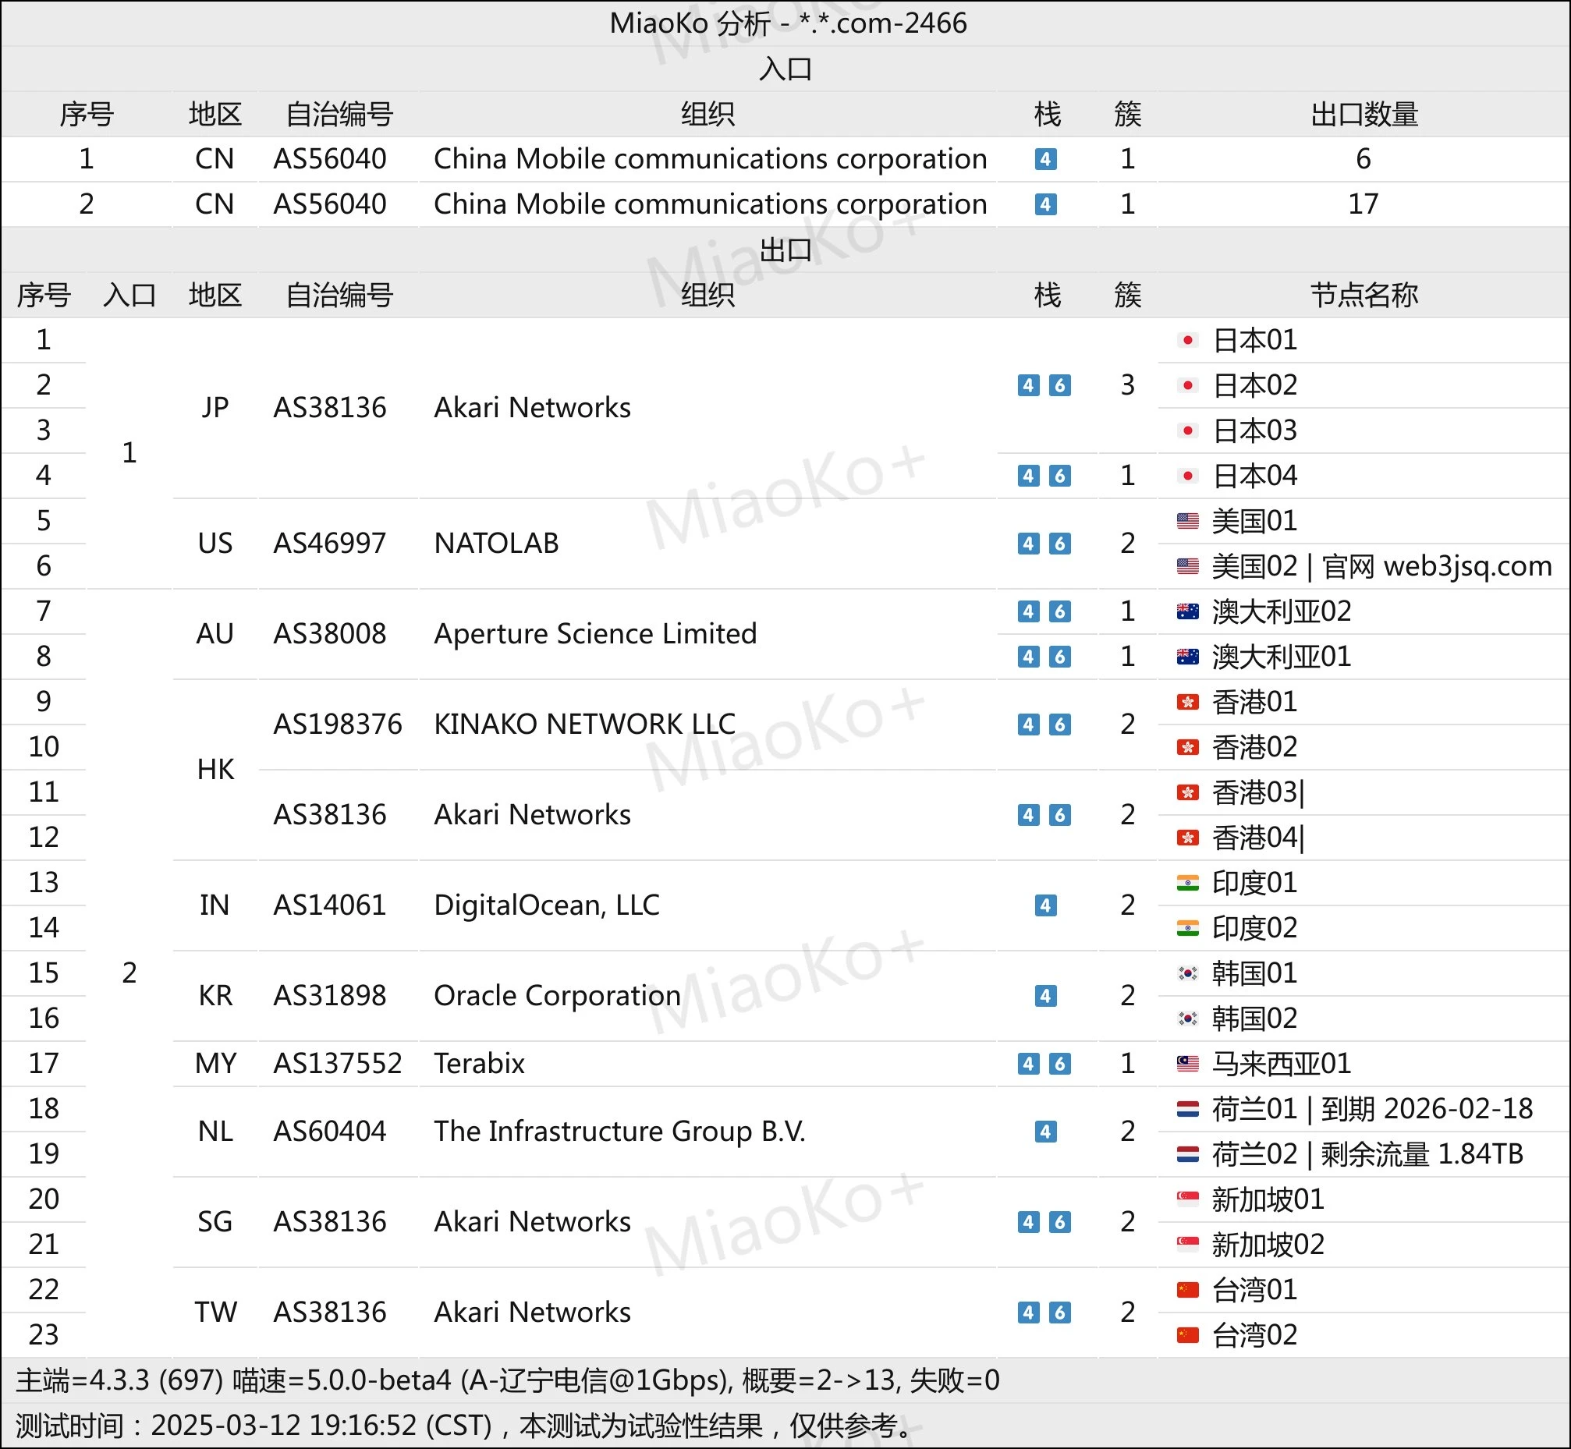Viewport: 1571px width, 1449px height.
Task: Click the 节点名称 column header
Action: (x=1364, y=296)
